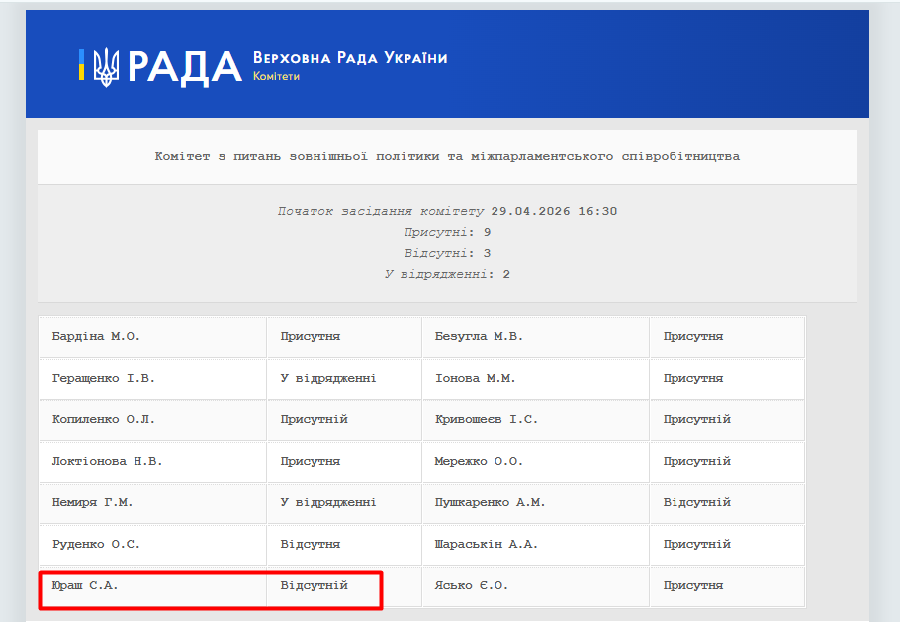Screen dimensions: 900x622
Task: Click Локтіонова's Присутня status
Action: pyautogui.click(x=310, y=461)
